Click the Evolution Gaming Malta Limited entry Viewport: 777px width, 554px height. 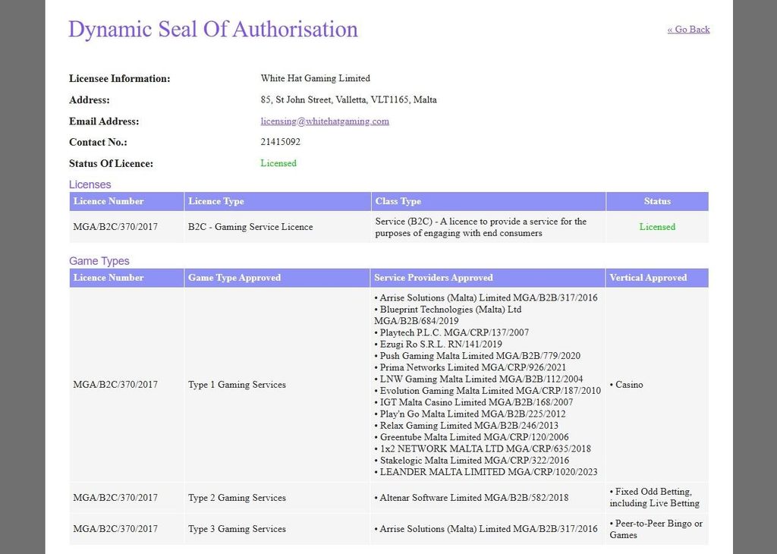pyautogui.click(x=488, y=391)
